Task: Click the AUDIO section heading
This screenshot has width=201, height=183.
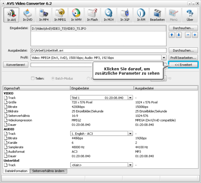Action: pos(9,129)
